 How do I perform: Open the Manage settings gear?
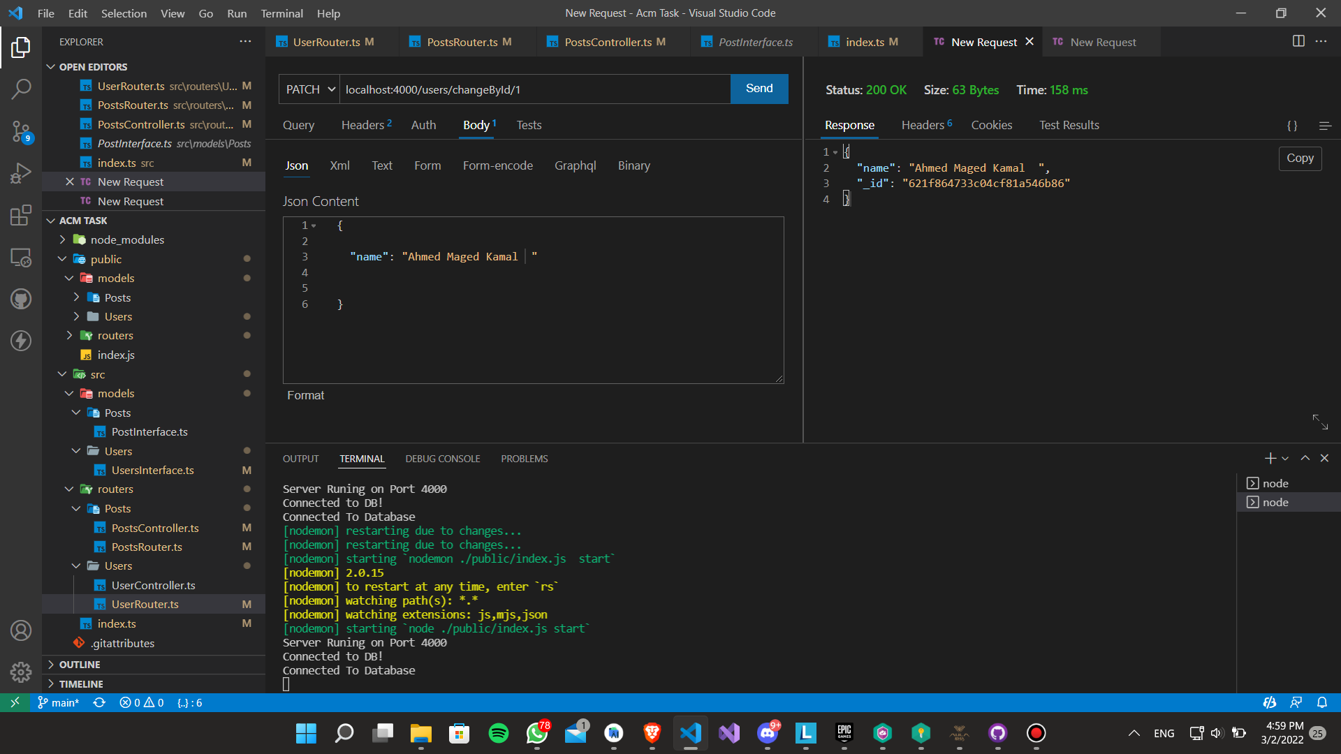click(x=21, y=672)
